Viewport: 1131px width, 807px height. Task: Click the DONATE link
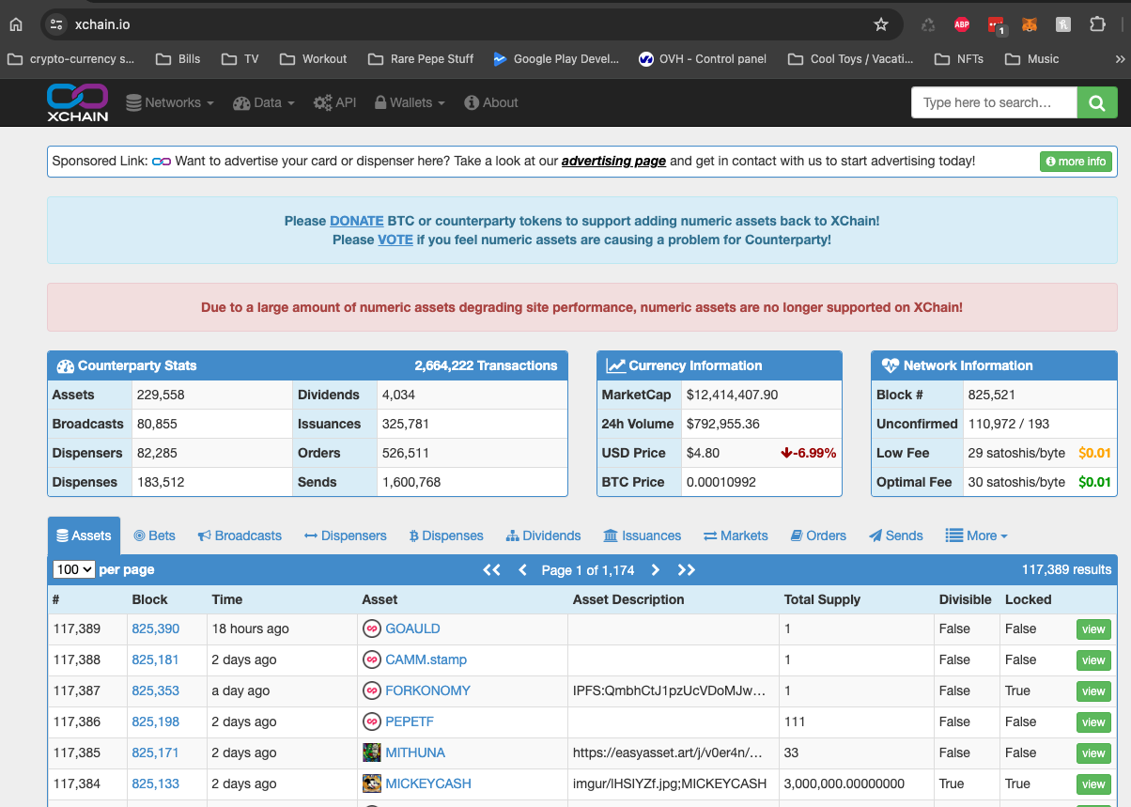click(357, 221)
